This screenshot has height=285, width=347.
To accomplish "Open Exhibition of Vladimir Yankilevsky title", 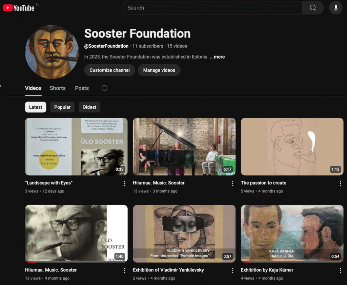I will click(168, 270).
